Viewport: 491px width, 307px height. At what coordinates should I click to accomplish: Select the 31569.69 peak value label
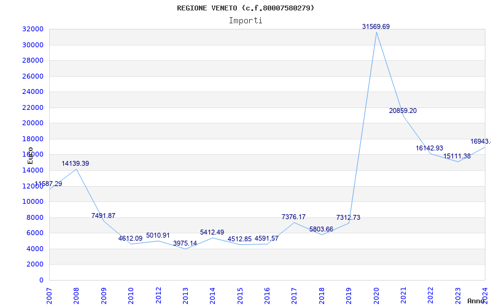tap(376, 26)
